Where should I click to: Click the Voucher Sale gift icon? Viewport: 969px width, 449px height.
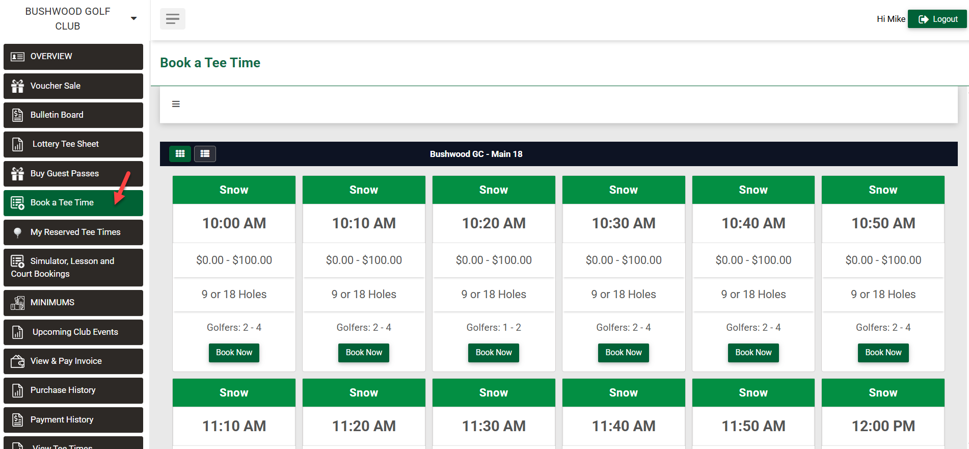pyautogui.click(x=18, y=86)
